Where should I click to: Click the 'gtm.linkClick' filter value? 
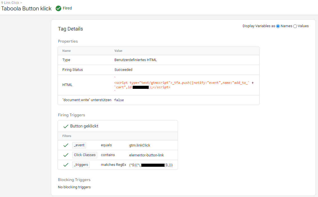point(139,145)
